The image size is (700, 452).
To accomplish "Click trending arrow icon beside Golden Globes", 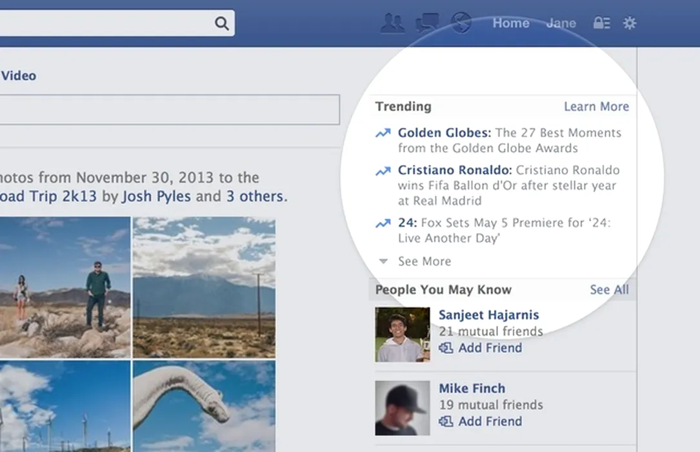I will pyautogui.click(x=383, y=133).
